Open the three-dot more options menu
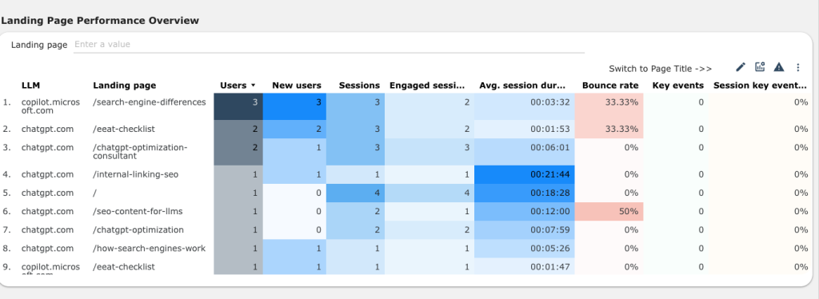Viewport: 819px width, 299px height. 797,67
